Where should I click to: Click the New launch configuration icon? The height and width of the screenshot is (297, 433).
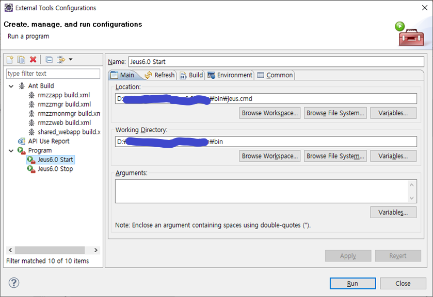point(10,60)
